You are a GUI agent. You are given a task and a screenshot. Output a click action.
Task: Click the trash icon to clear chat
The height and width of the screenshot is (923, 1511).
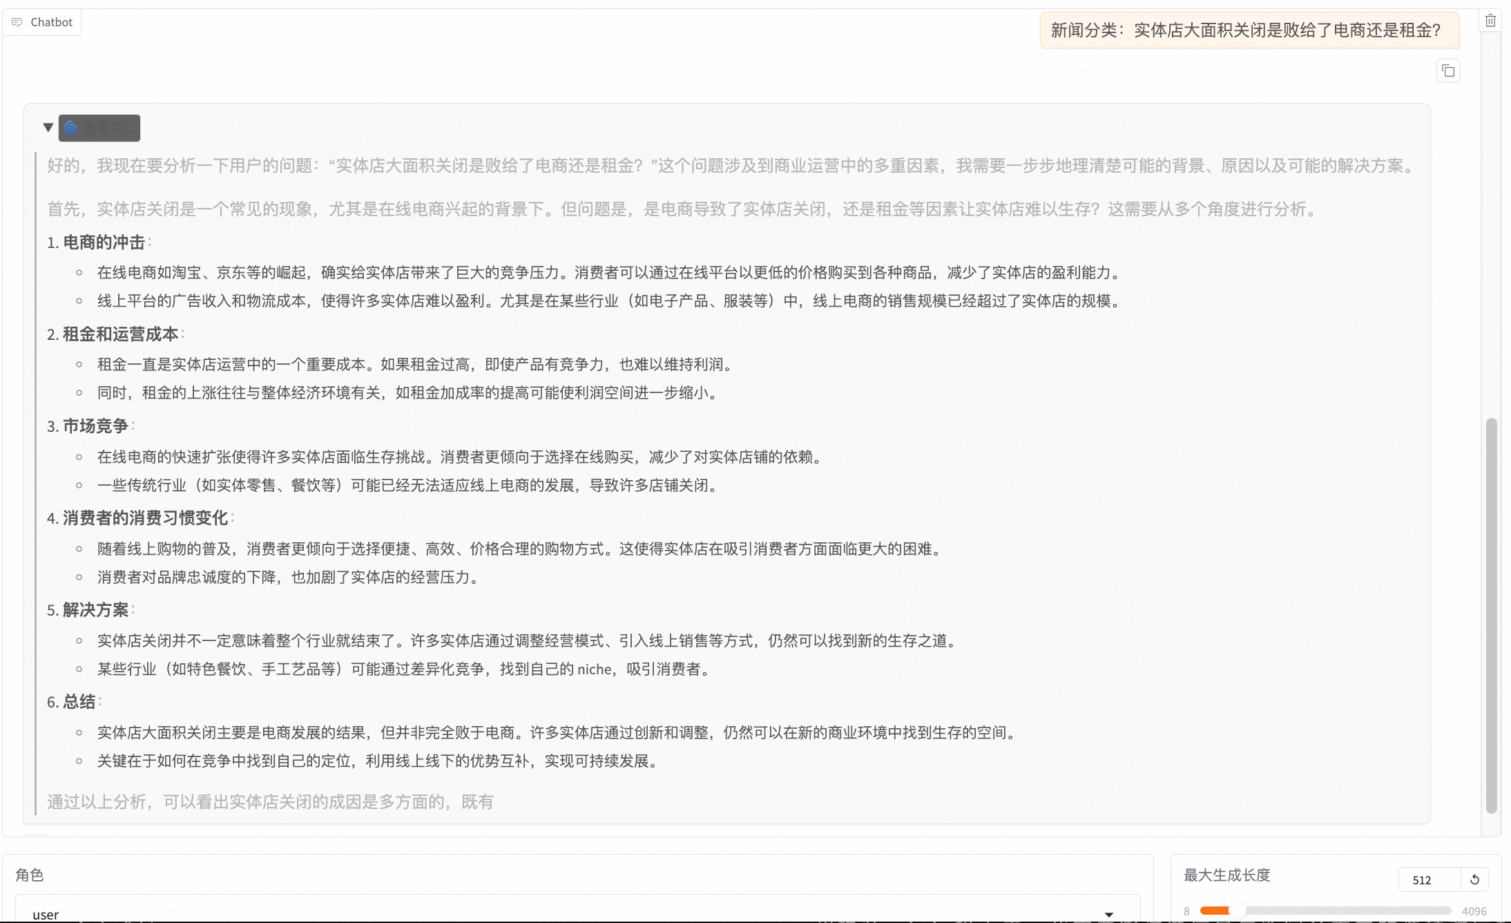[1490, 21]
